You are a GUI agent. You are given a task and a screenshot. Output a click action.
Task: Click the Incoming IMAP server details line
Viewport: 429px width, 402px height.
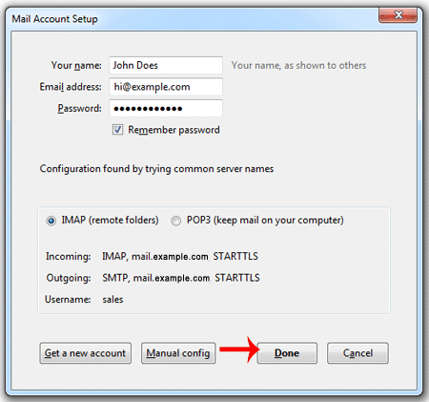coord(180,256)
